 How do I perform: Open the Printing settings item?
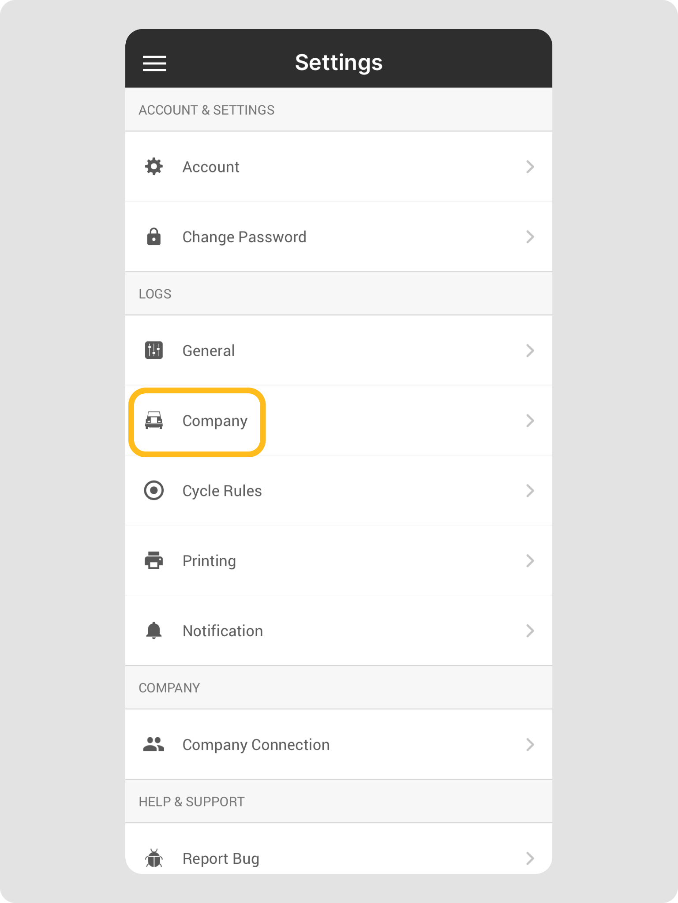click(209, 561)
